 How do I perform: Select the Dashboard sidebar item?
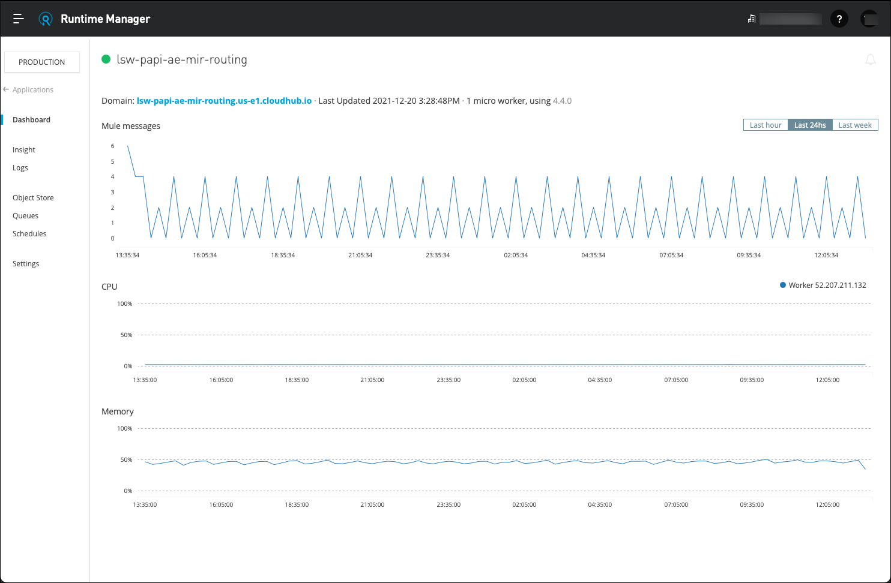(31, 119)
